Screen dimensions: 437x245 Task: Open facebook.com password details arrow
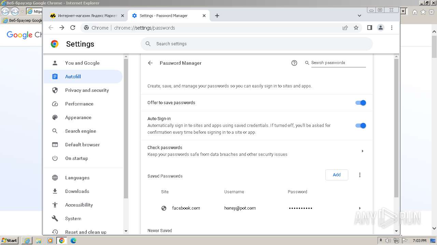[x=360, y=208]
